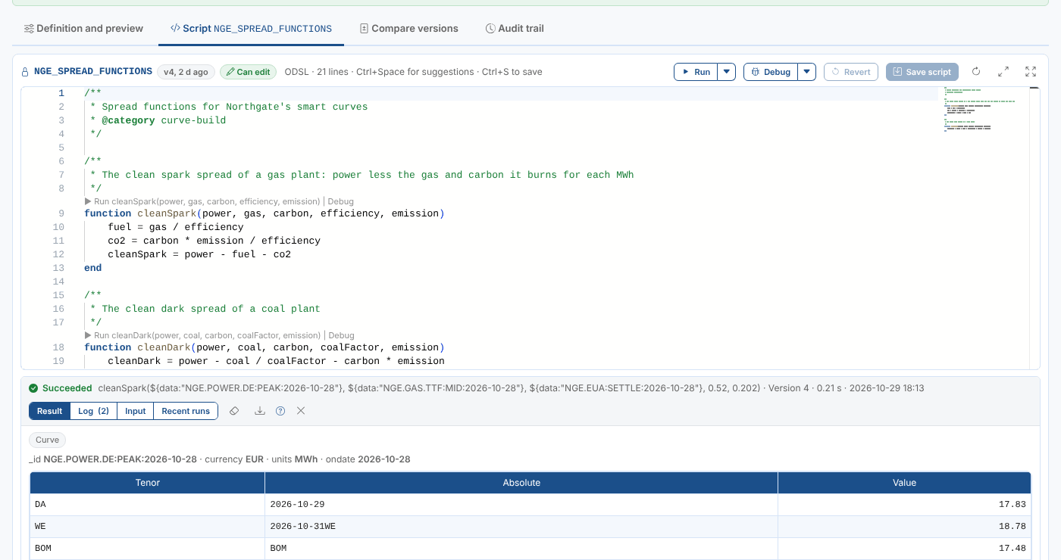Image resolution: width=1061 pixels, height=560 pixels.
Task: Open the help icon in result toolbar
Action: coord(280,411)
